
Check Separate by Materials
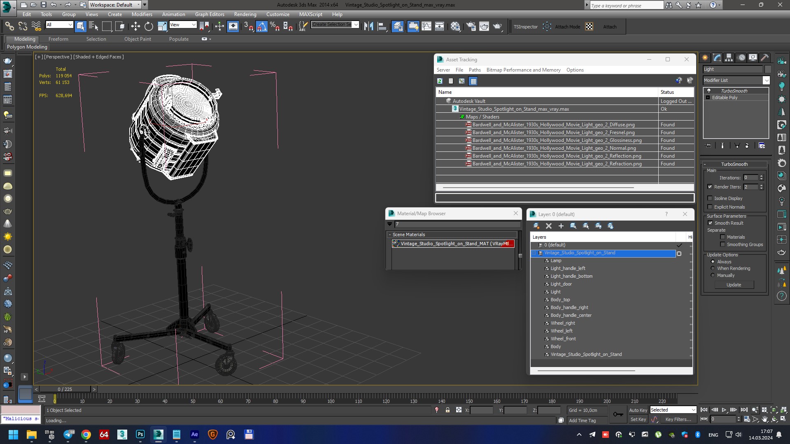722,237
